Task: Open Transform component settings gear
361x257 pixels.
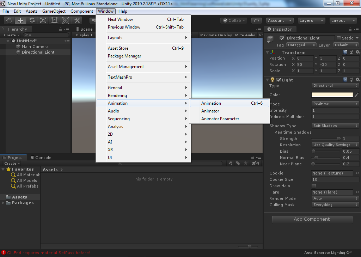Action: pyautogui.click(x=357, y=53)
